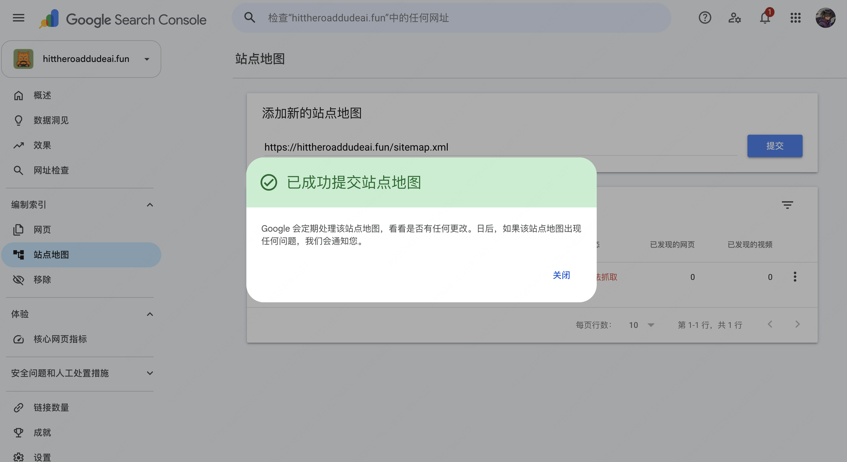
Task: Open the hittheroaddudeai.fun property selector
Action: [x=81, y=59]
